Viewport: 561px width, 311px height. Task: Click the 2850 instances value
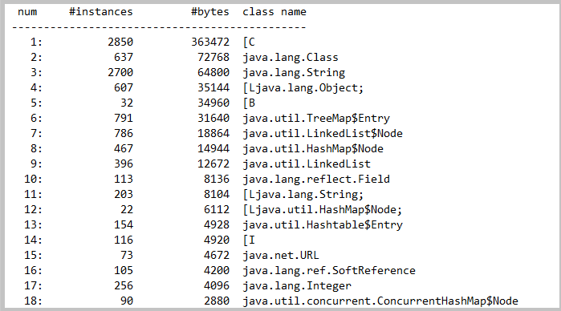point(120,42)
